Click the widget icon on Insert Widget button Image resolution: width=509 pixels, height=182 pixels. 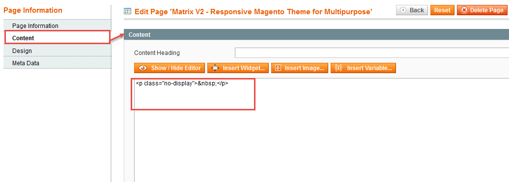click(x=215, y=68)
